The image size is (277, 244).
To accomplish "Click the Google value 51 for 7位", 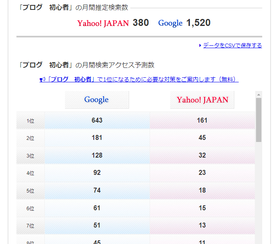I will coord(97,225).
